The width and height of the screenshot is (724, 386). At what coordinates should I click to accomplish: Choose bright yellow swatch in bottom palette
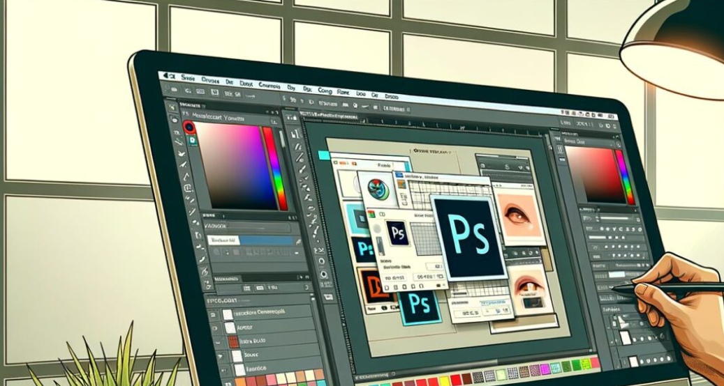pyautogui.click(x=444, y=380)
